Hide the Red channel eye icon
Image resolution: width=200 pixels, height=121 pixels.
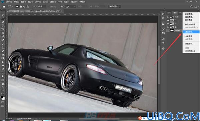[168, 20]
